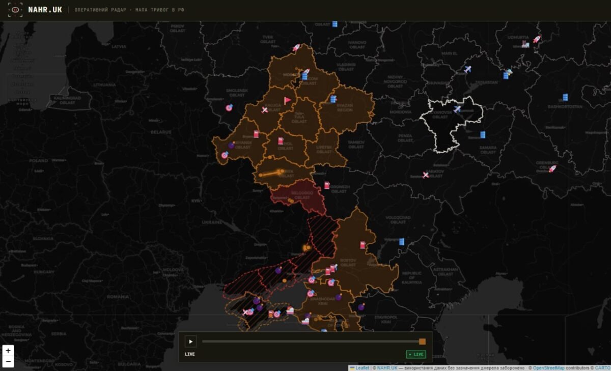This screenshot has width=611, height=371.
Task: Click the purple bomb icon in Krasnodar Krai
Action: 338,297
